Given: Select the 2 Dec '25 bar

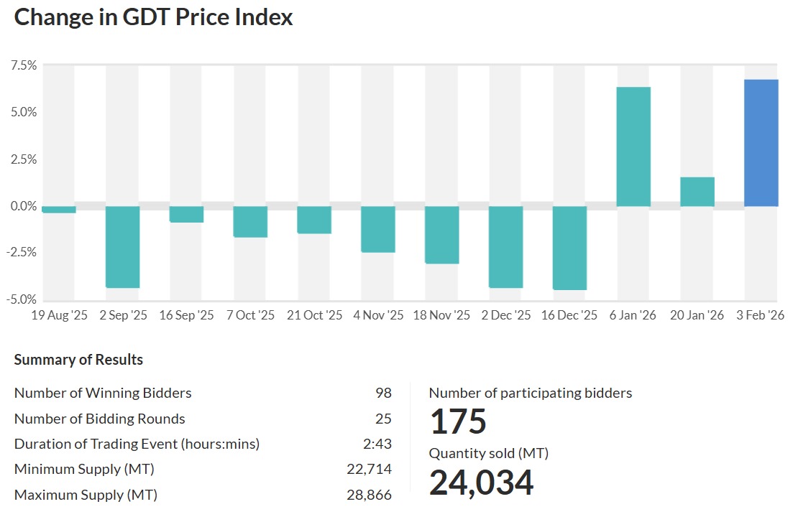Looking at the screenshot, I should pos(505,246).
